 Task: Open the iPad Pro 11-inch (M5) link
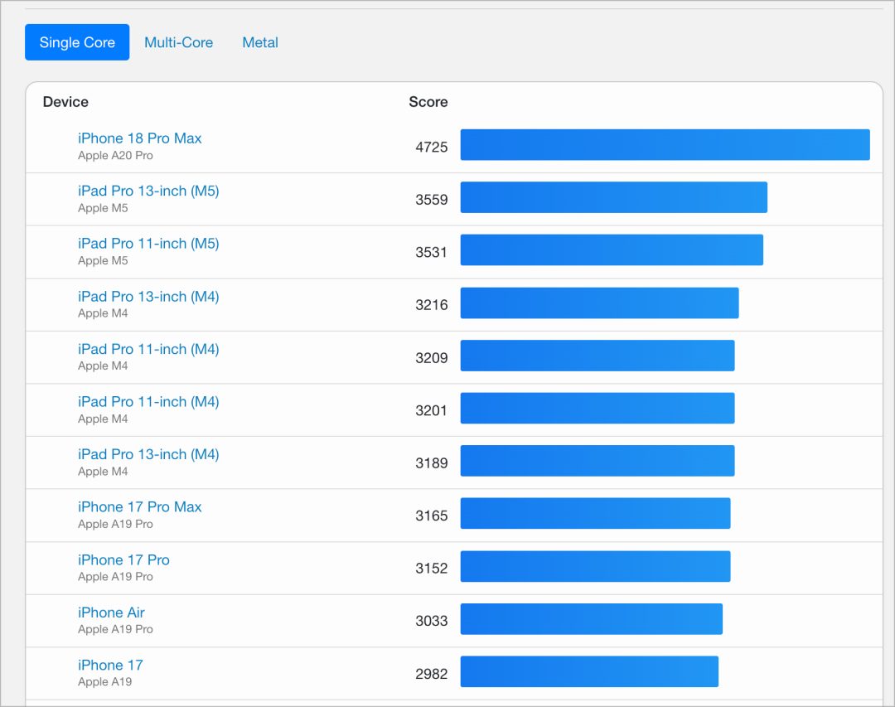tap(148, 244)
